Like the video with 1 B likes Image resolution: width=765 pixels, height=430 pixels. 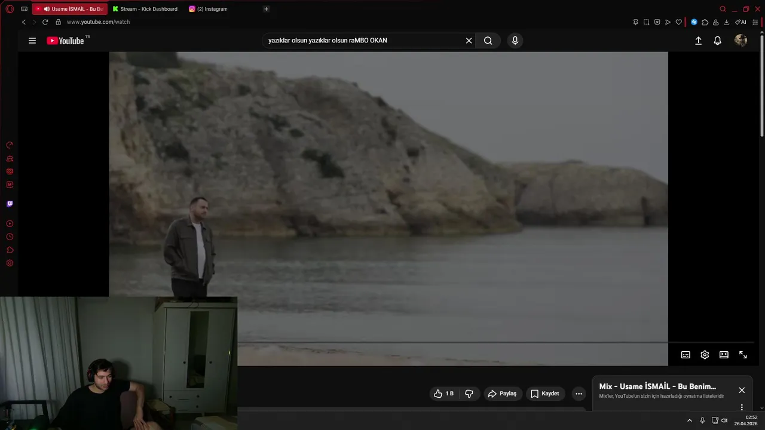tap(444, 394)
